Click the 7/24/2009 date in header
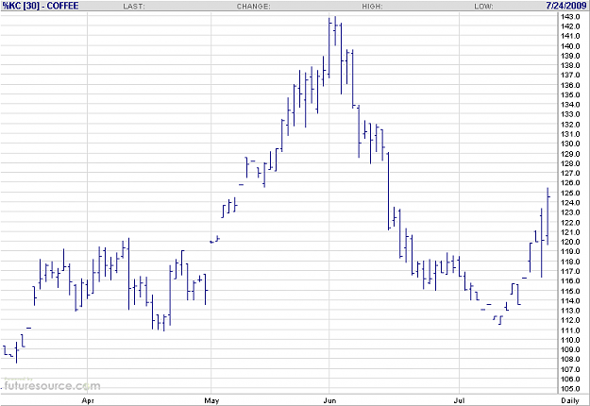The width and height of the screenshot is (590, 406). [x=566, y=6]
